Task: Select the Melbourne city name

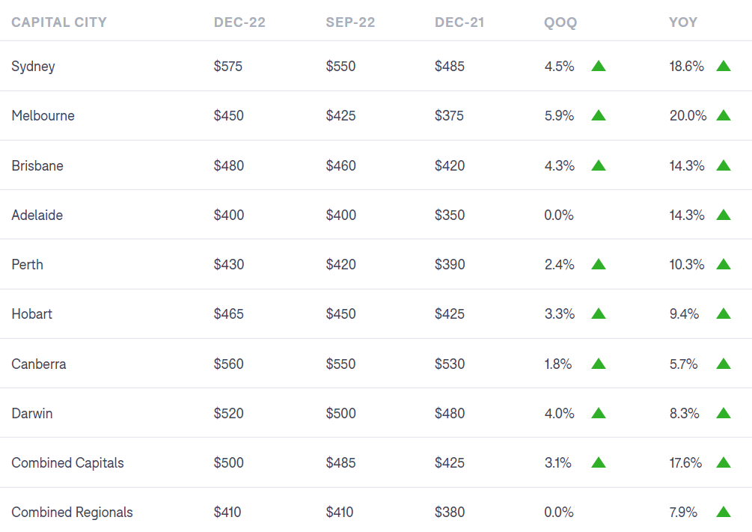Action: pos(43,116)
